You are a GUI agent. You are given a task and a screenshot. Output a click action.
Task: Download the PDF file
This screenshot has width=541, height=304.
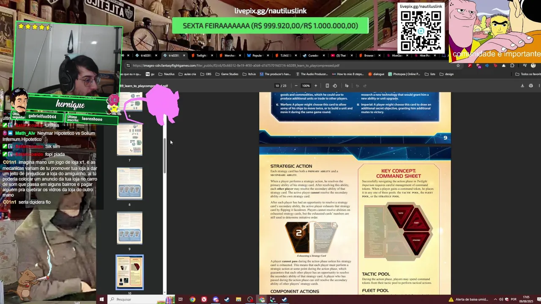(522, 86)
